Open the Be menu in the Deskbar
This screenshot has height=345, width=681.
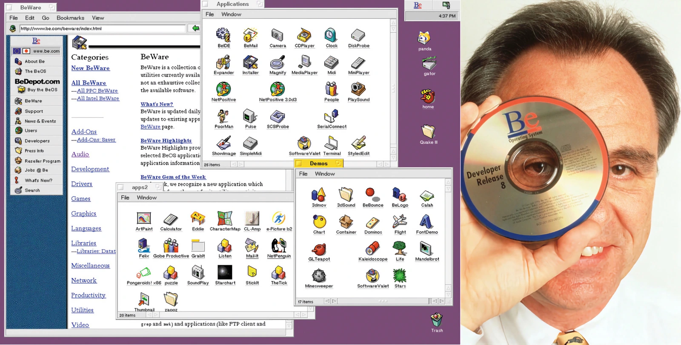(x=418, y=5)
